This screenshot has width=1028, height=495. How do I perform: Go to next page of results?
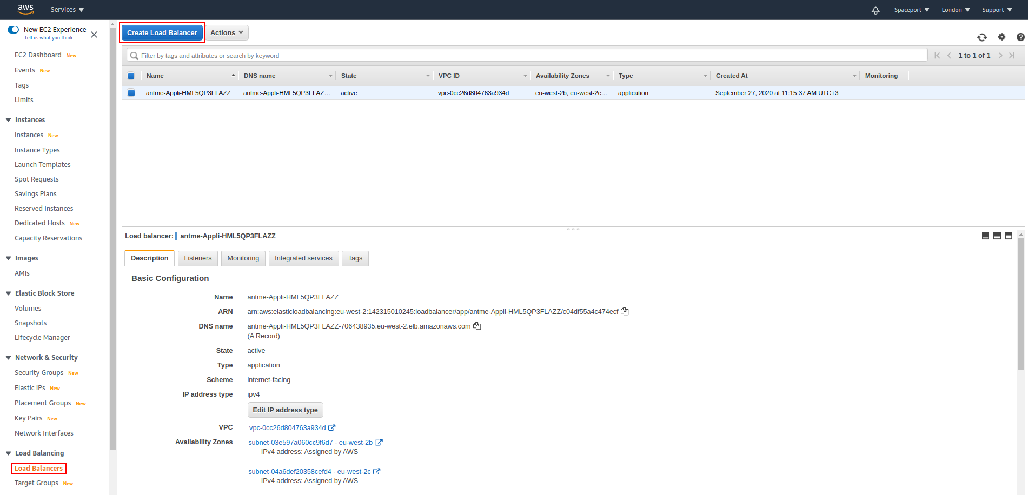click(x=1000, y=56)
